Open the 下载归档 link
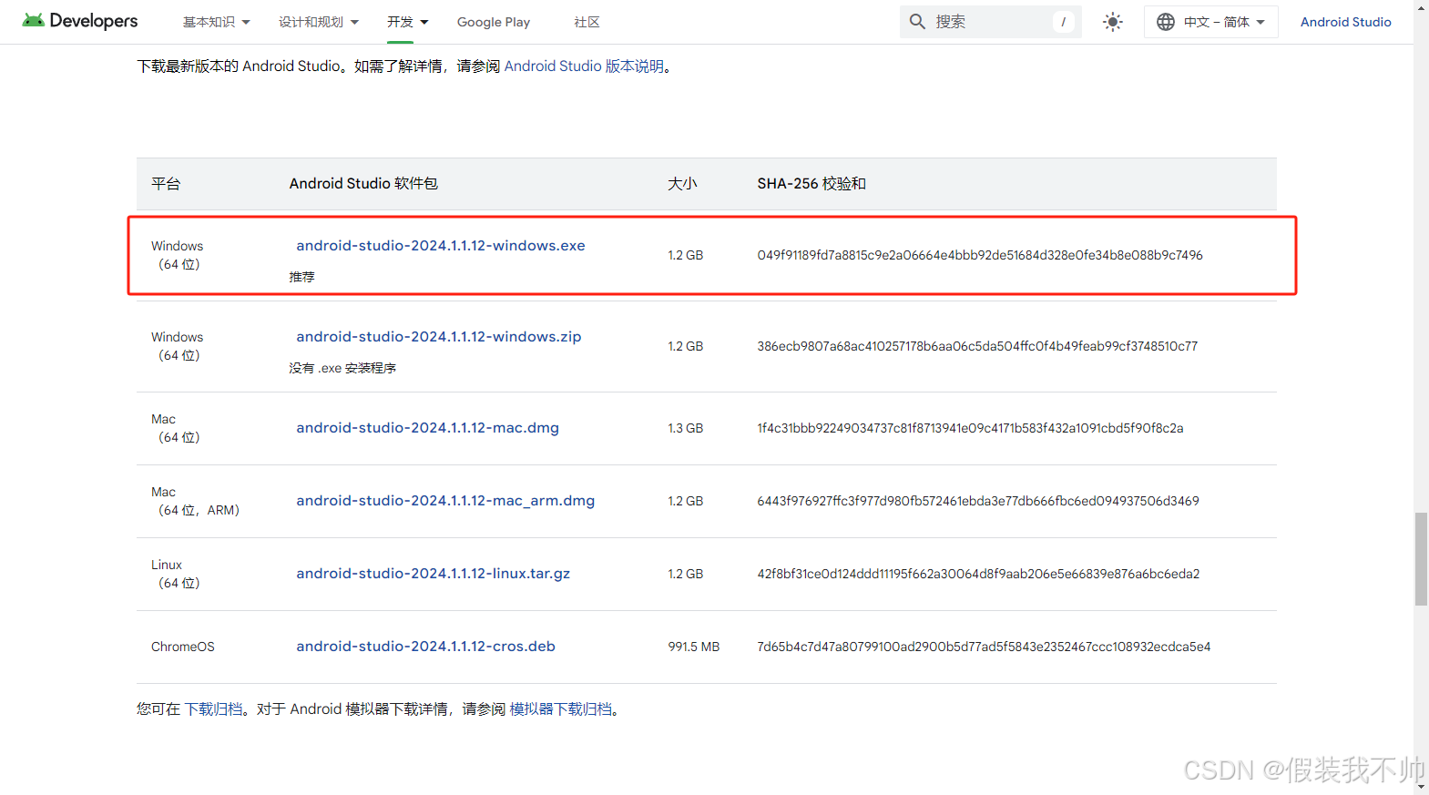The image size is (1429, 795). click(x=214, y=708)
